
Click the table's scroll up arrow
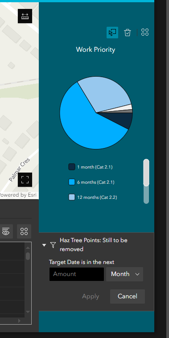tap(28, 248)
